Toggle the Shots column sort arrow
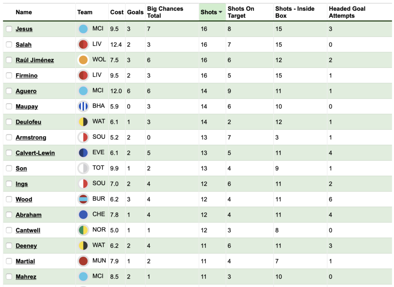This screenshot has width=394, height=287. [220, 12]
